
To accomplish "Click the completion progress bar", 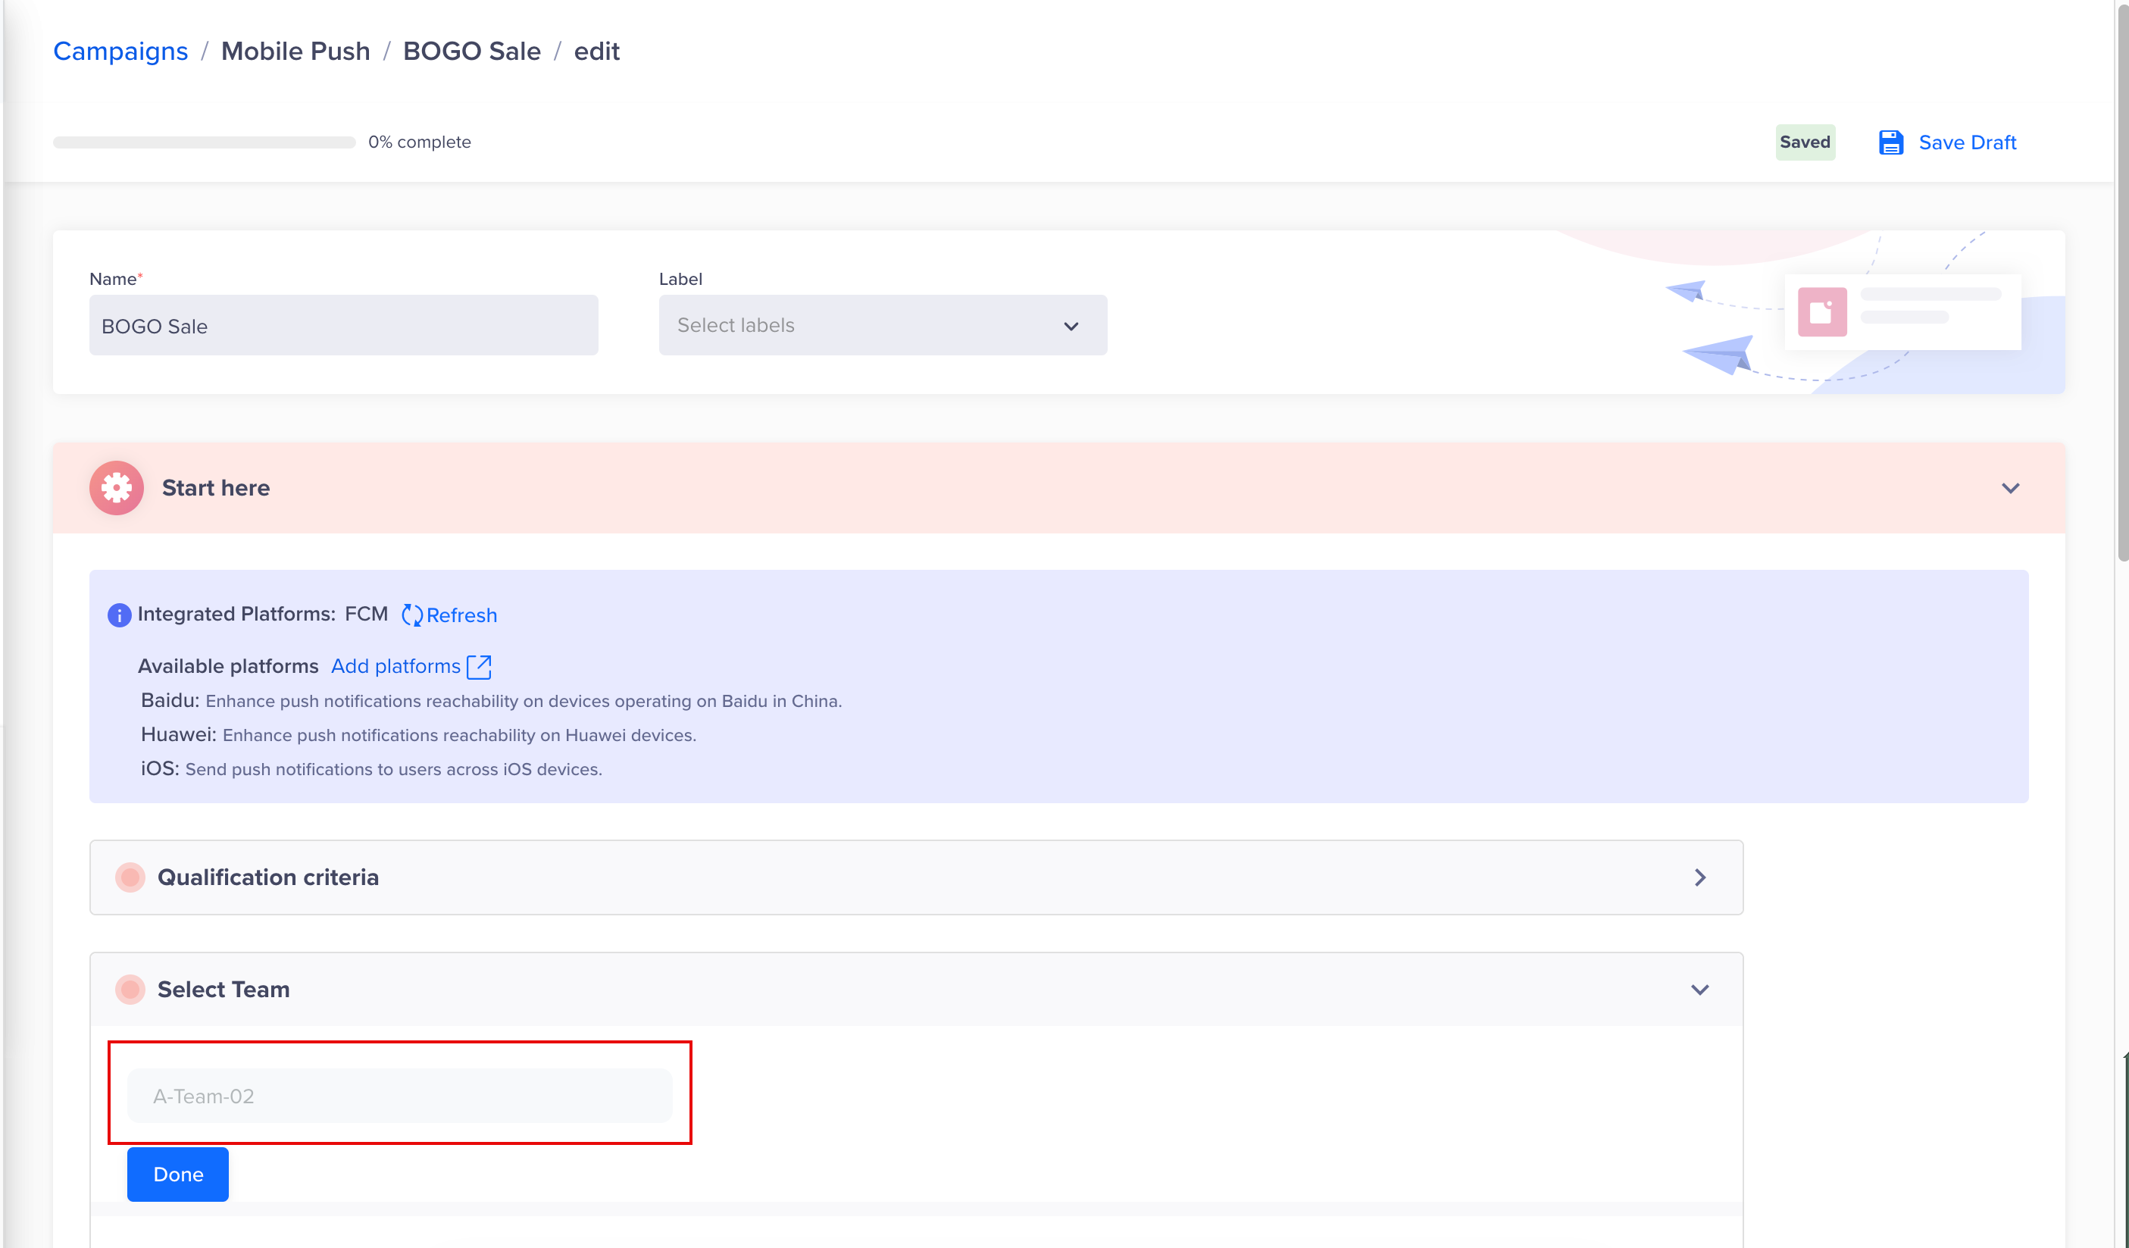I will (x=204, y=142).
